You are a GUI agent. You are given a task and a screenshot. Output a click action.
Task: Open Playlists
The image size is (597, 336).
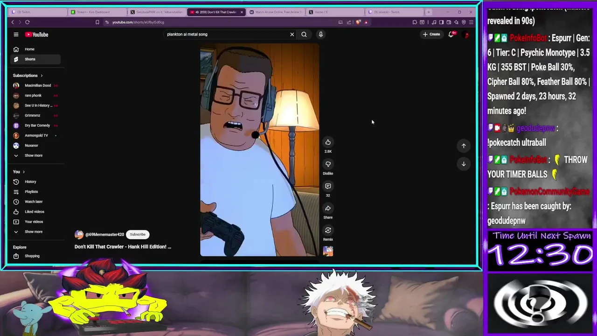(x=35, y=192)
